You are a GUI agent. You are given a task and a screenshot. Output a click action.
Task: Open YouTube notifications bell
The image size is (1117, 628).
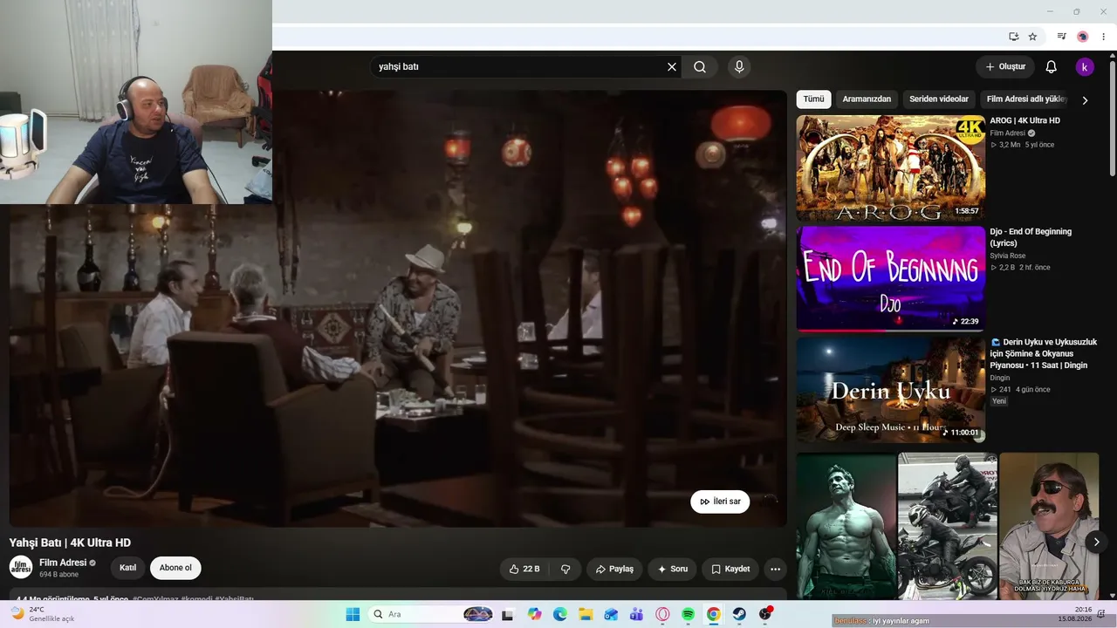coord(1052,67)
